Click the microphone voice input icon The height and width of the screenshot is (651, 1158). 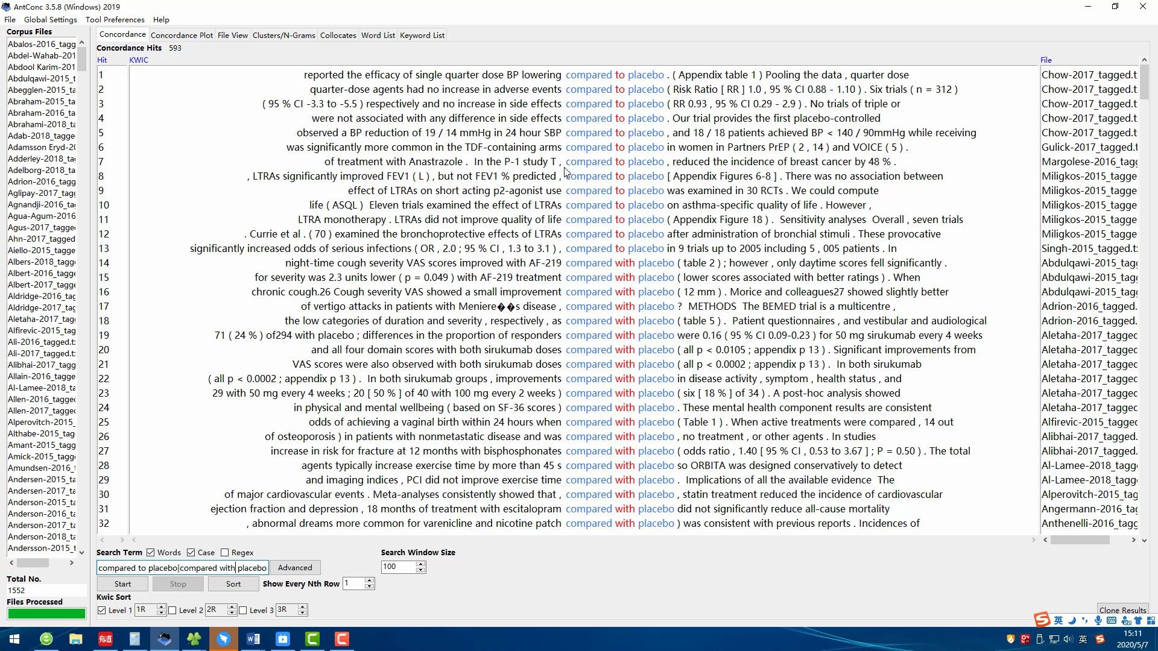tap(1098, 620)
